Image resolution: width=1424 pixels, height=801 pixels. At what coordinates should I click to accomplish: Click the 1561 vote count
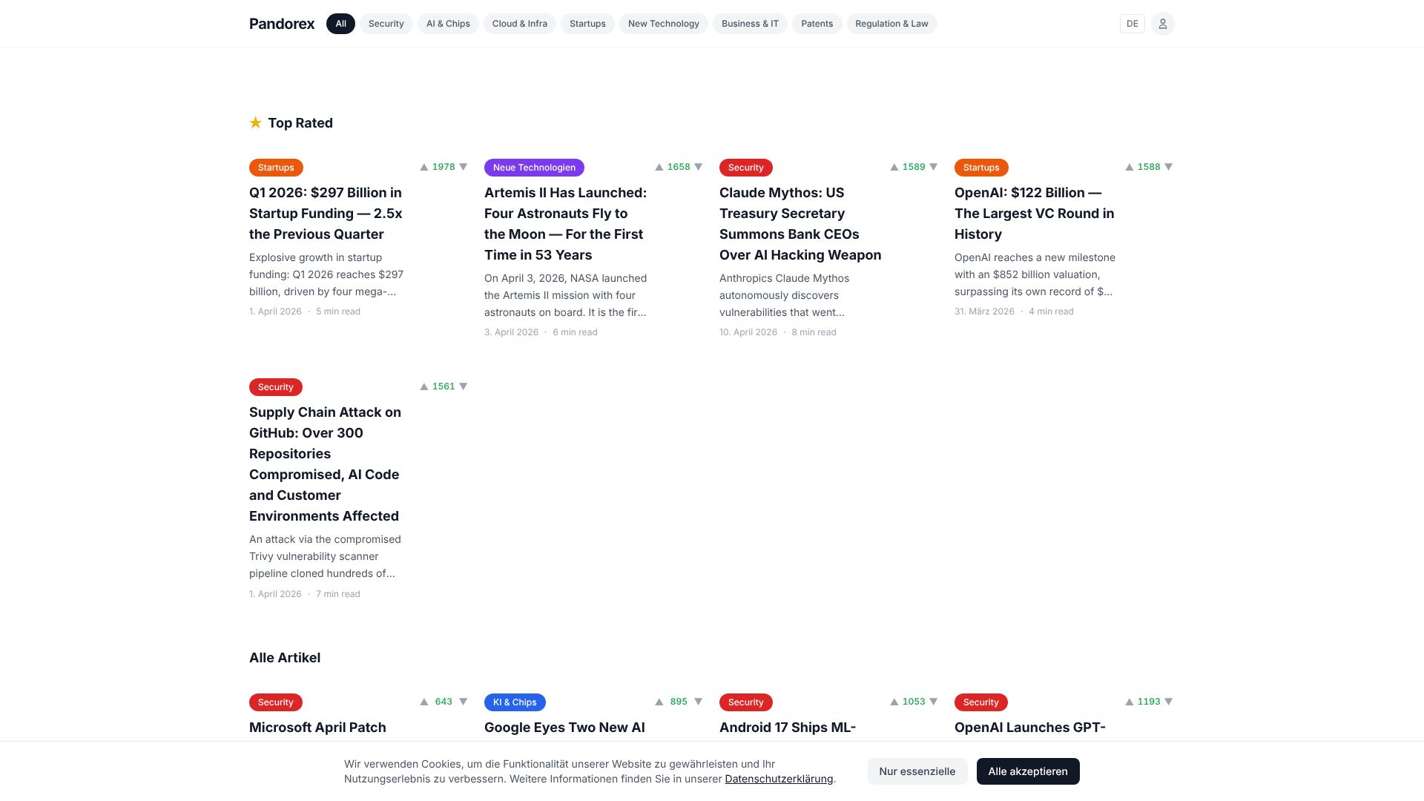[444, 386]
